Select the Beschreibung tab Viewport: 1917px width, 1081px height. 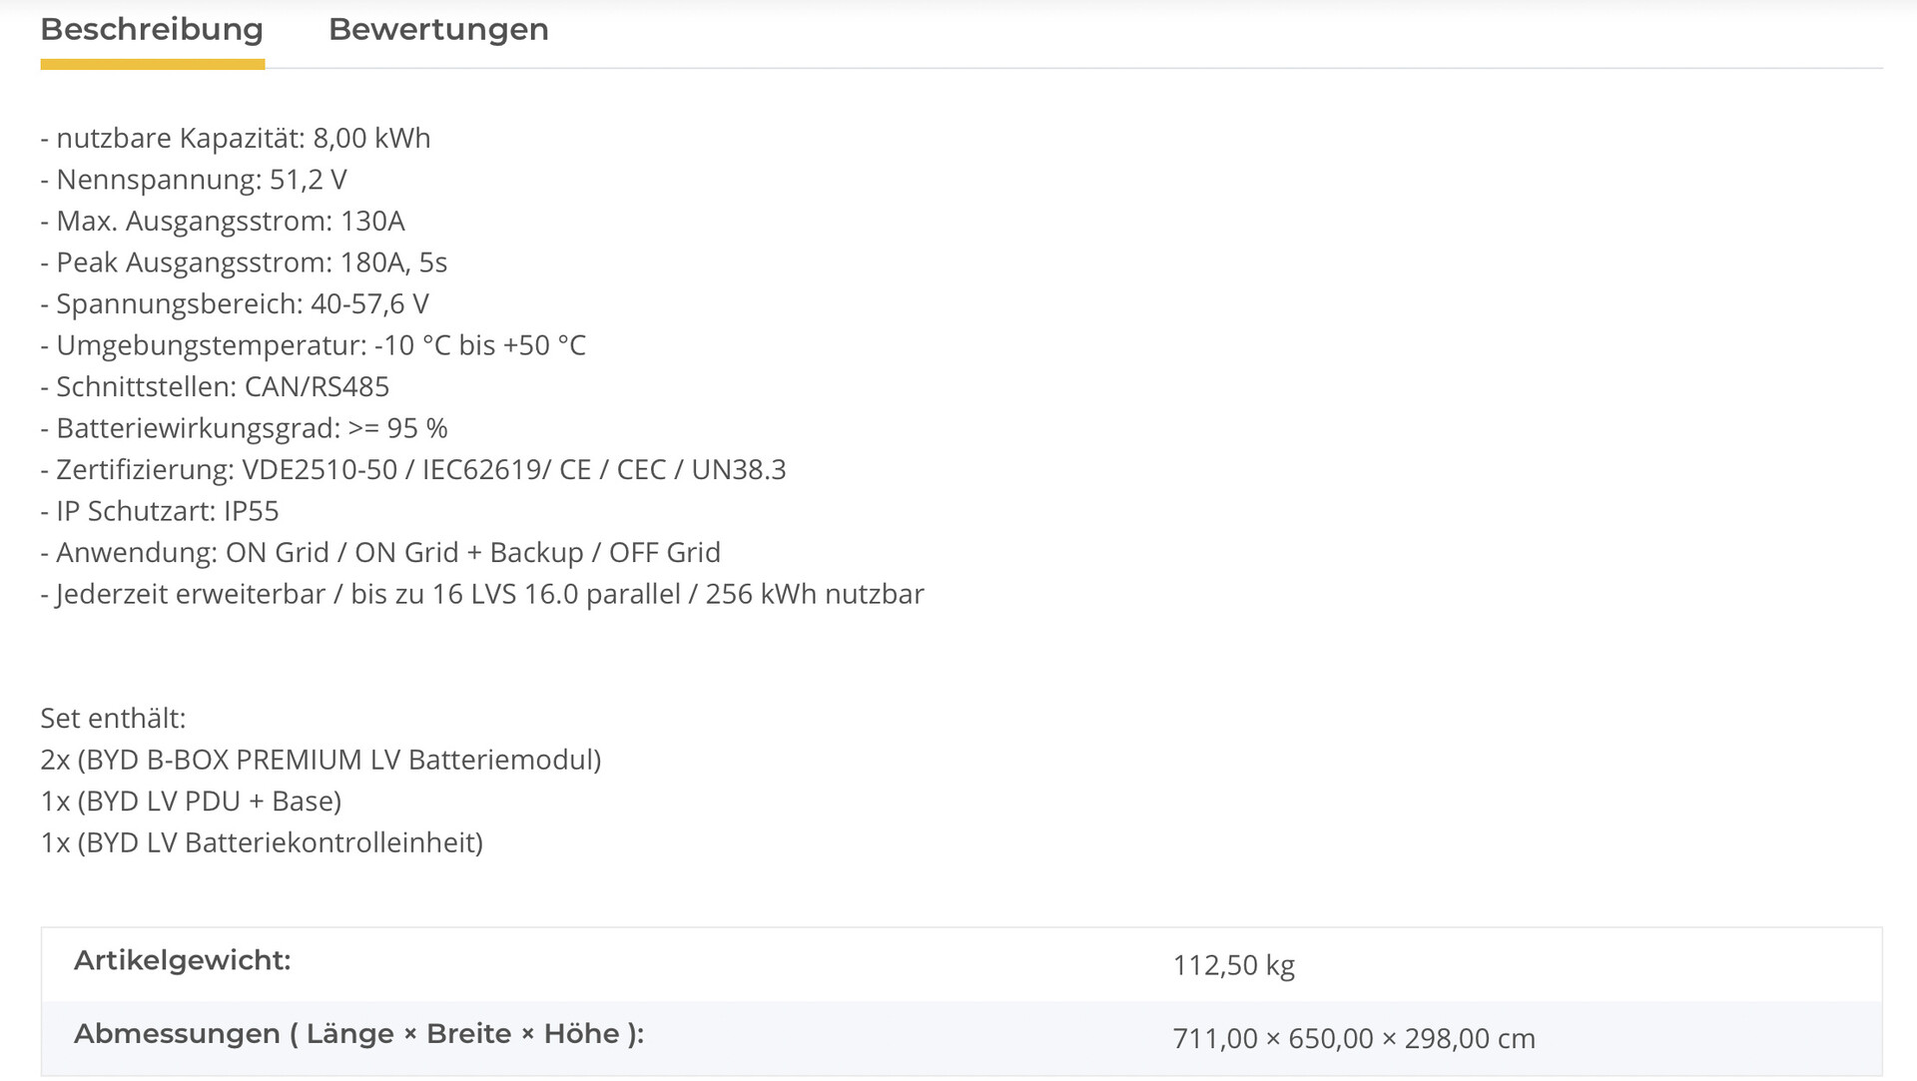pos(152,30)
